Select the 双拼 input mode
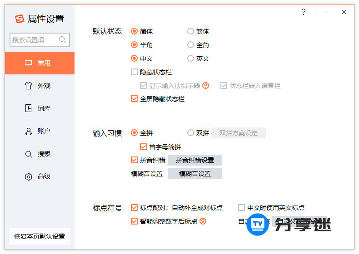The width and height of the screenshot is (359, 254). pos(190,132)
